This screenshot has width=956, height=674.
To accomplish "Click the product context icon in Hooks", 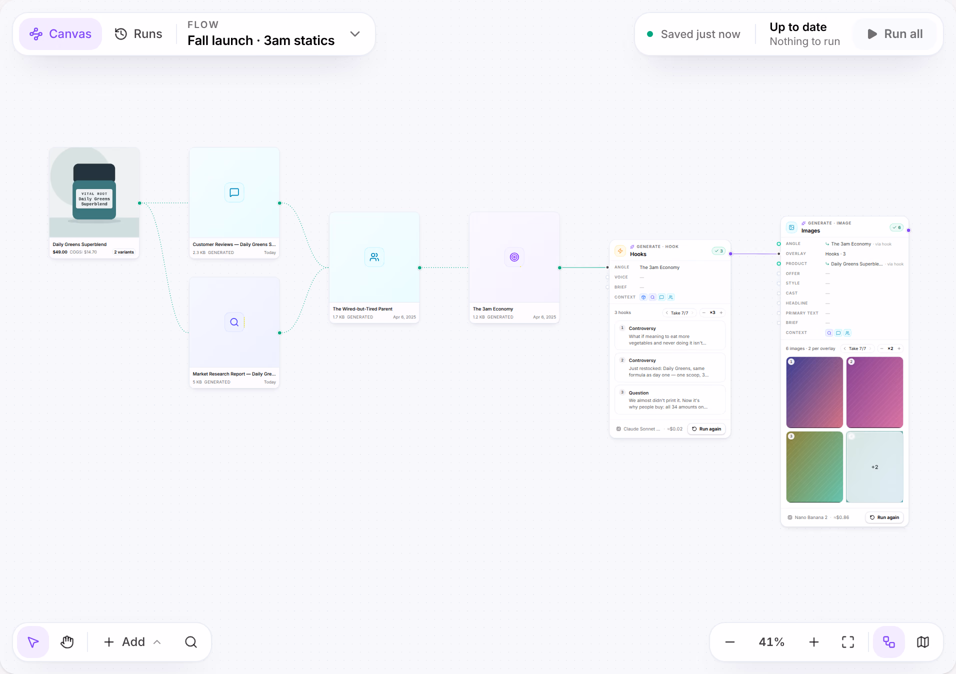I will pyautogui.click(x=643, y=297).
